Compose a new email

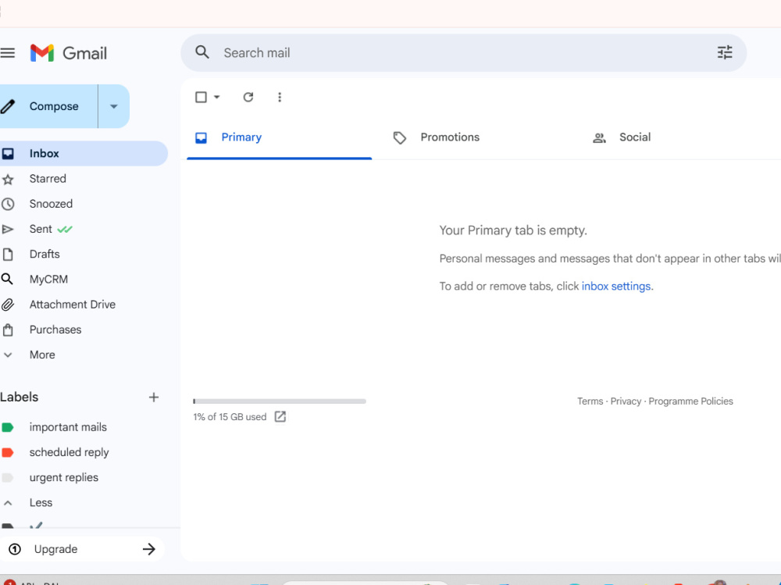tap(48, 106)
